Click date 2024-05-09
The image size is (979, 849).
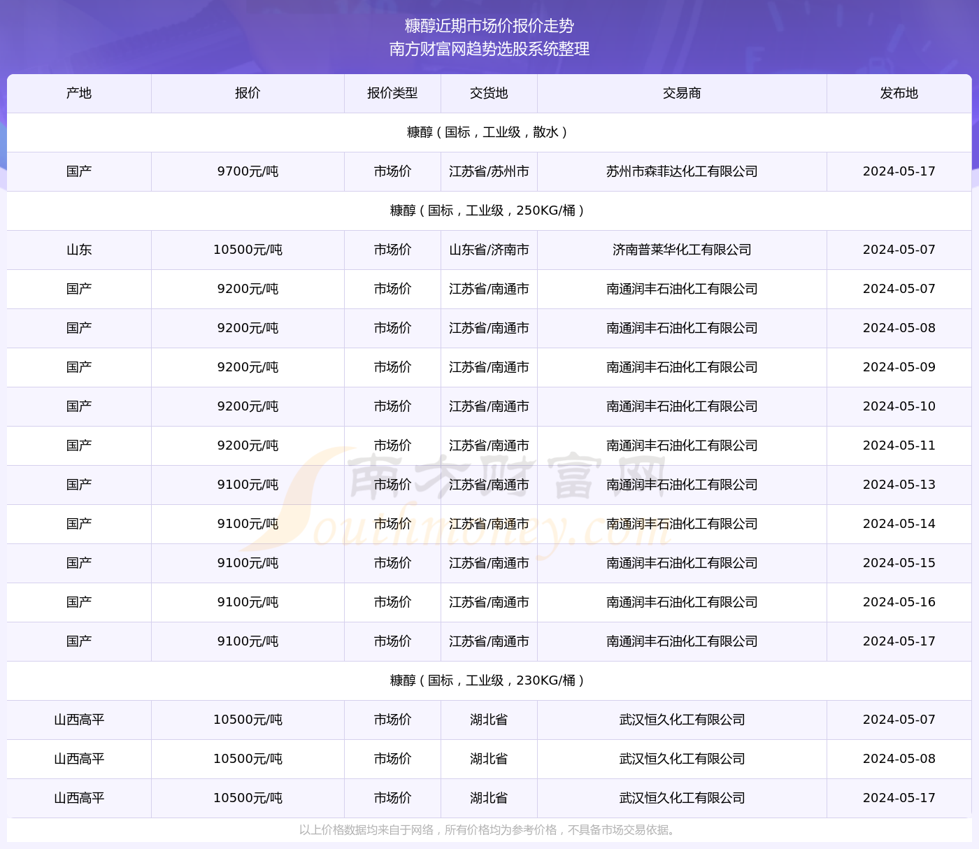(899, 367)
